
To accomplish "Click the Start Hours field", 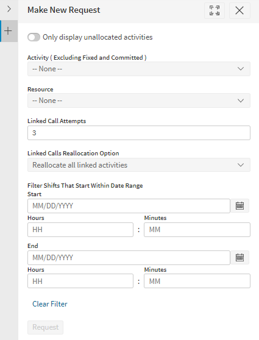I will pos(80,230).
